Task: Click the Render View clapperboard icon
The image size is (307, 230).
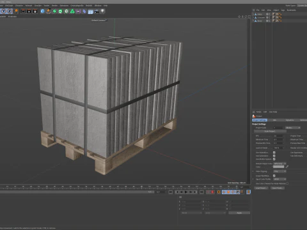Action: pos(23,11)
